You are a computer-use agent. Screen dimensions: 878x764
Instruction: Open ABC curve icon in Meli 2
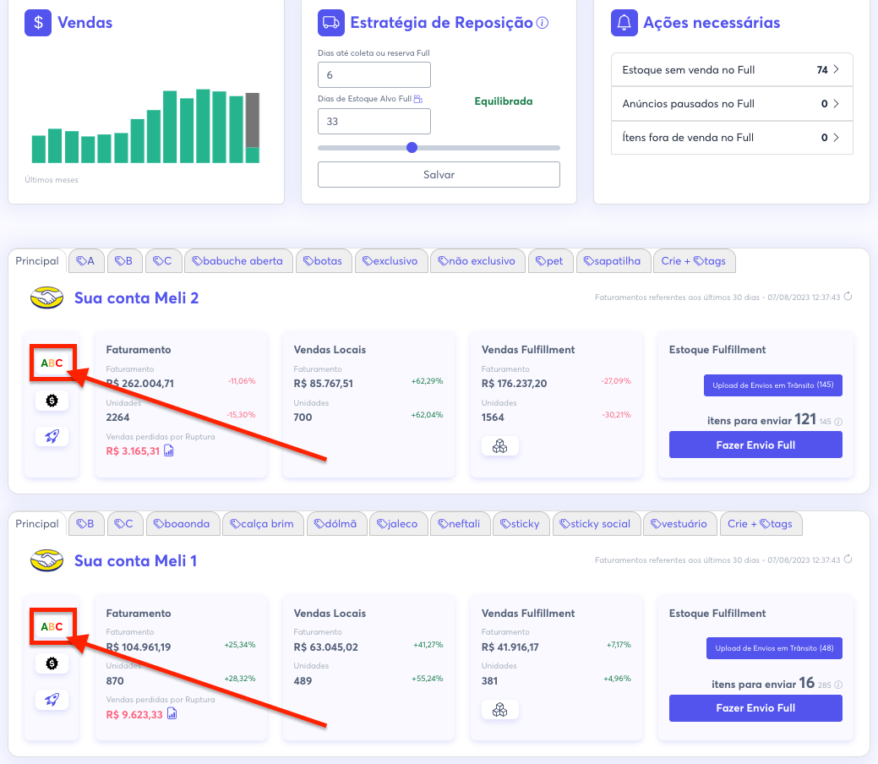click(x=52, y=363)
